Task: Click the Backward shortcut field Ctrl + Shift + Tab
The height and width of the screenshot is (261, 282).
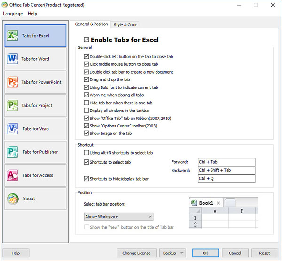Action: [x=227, y=170]
